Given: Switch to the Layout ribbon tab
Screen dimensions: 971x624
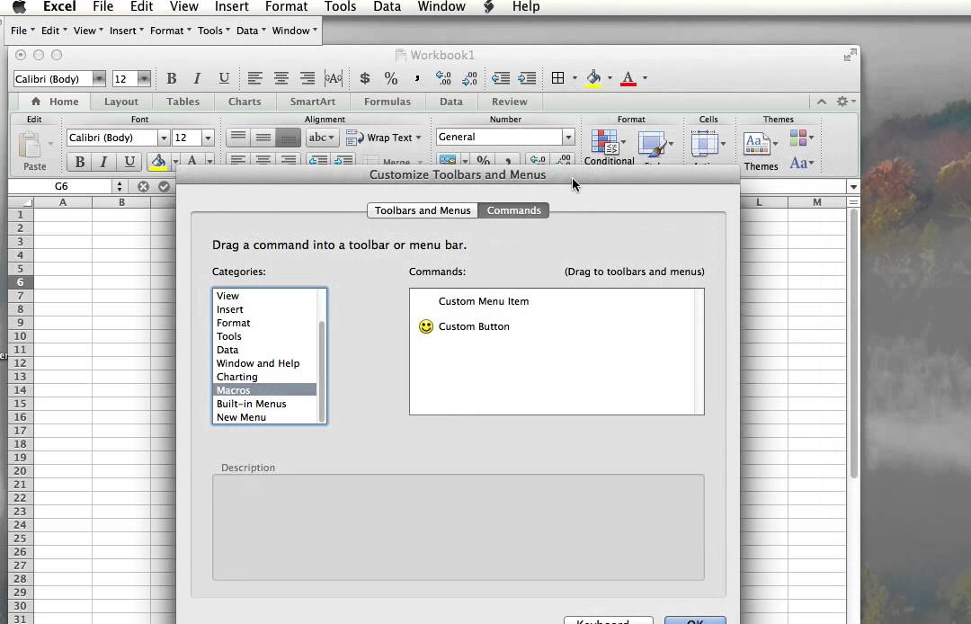Looking at the screenshot, I should 121,102.
